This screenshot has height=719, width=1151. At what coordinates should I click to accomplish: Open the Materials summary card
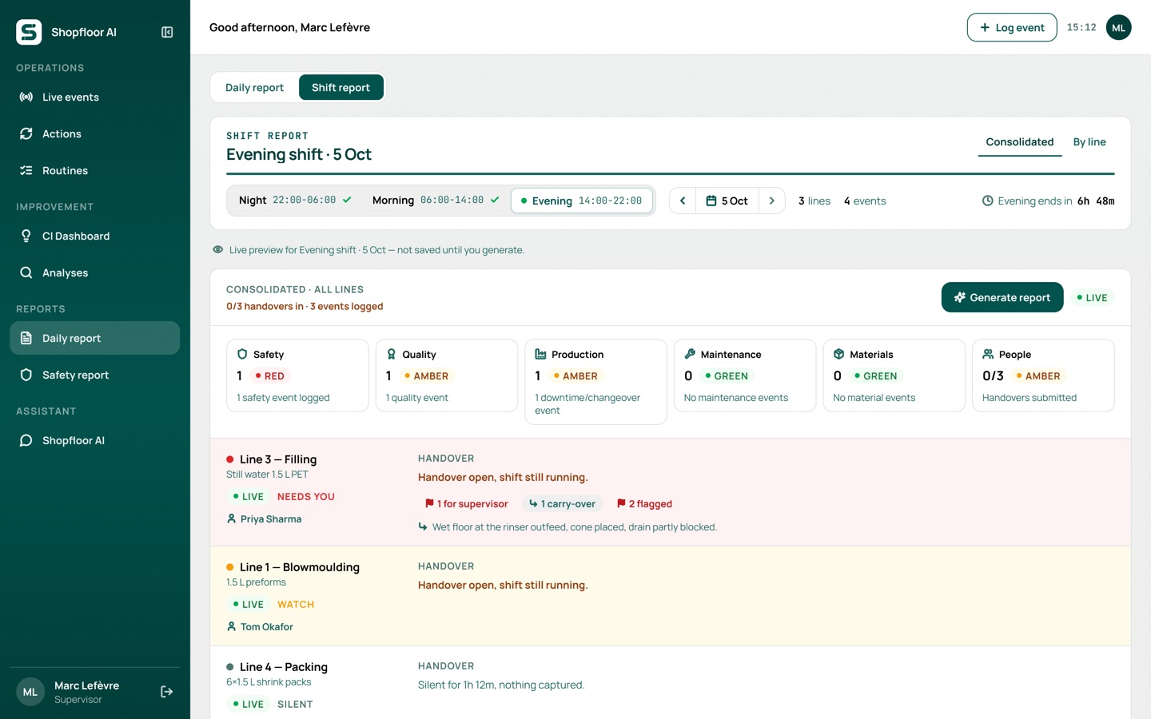pyautogui.click(x=894, y=375)
